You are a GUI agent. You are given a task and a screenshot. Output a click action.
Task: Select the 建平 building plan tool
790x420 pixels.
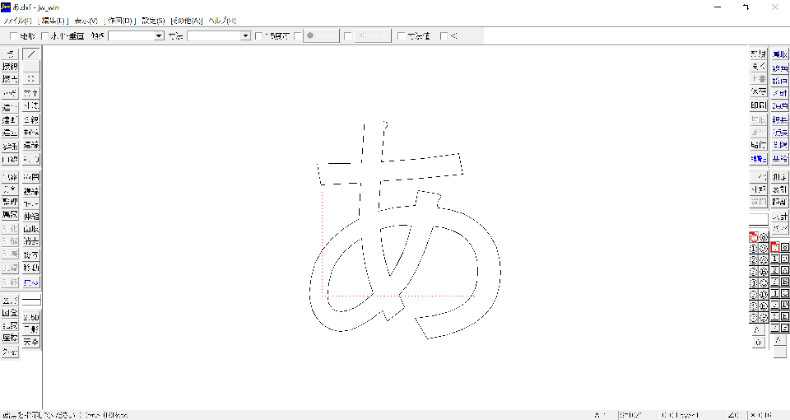10,107
